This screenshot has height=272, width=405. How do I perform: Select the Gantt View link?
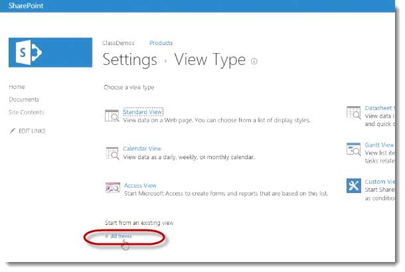point(379,145)
